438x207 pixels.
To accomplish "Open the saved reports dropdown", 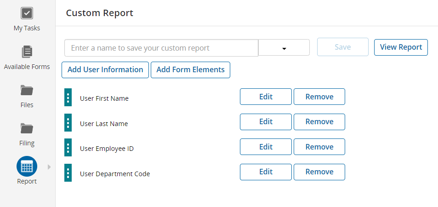I will [284, 48].
